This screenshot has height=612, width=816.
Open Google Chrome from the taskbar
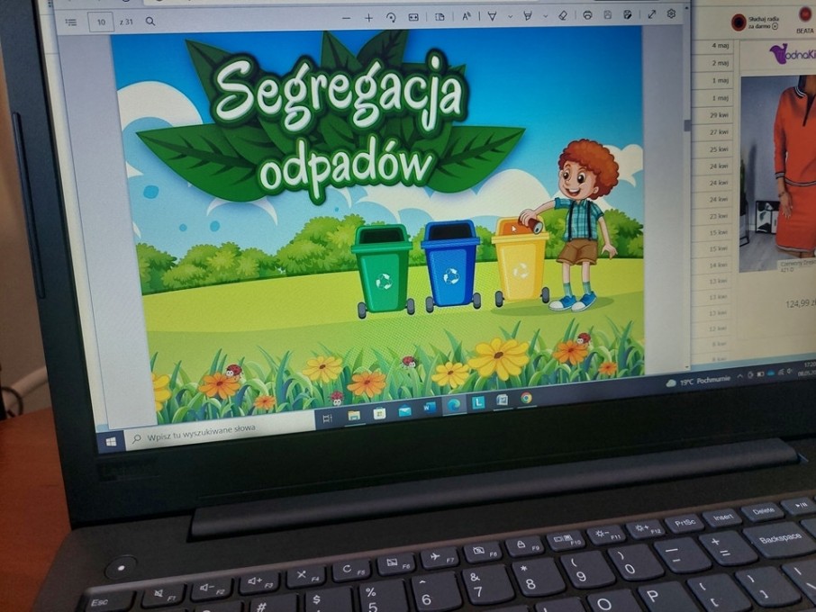coord(526,398)
